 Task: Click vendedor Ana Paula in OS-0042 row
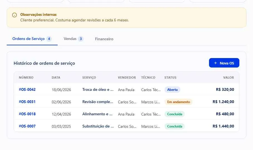(x=126, y=90)
